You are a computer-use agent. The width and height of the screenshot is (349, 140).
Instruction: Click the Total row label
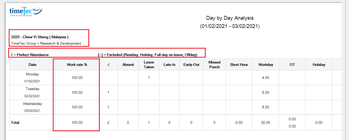click(x=15, y=122)
